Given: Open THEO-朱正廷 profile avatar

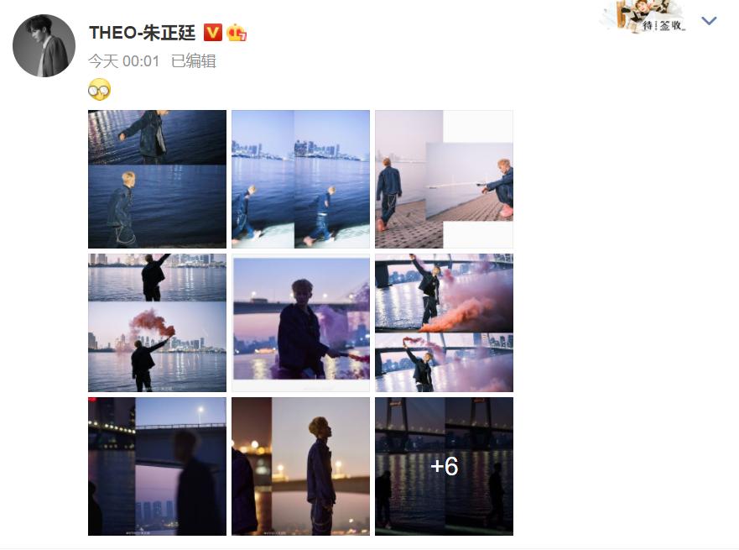Looking at the screenshot, I should (x=44, y=45).
